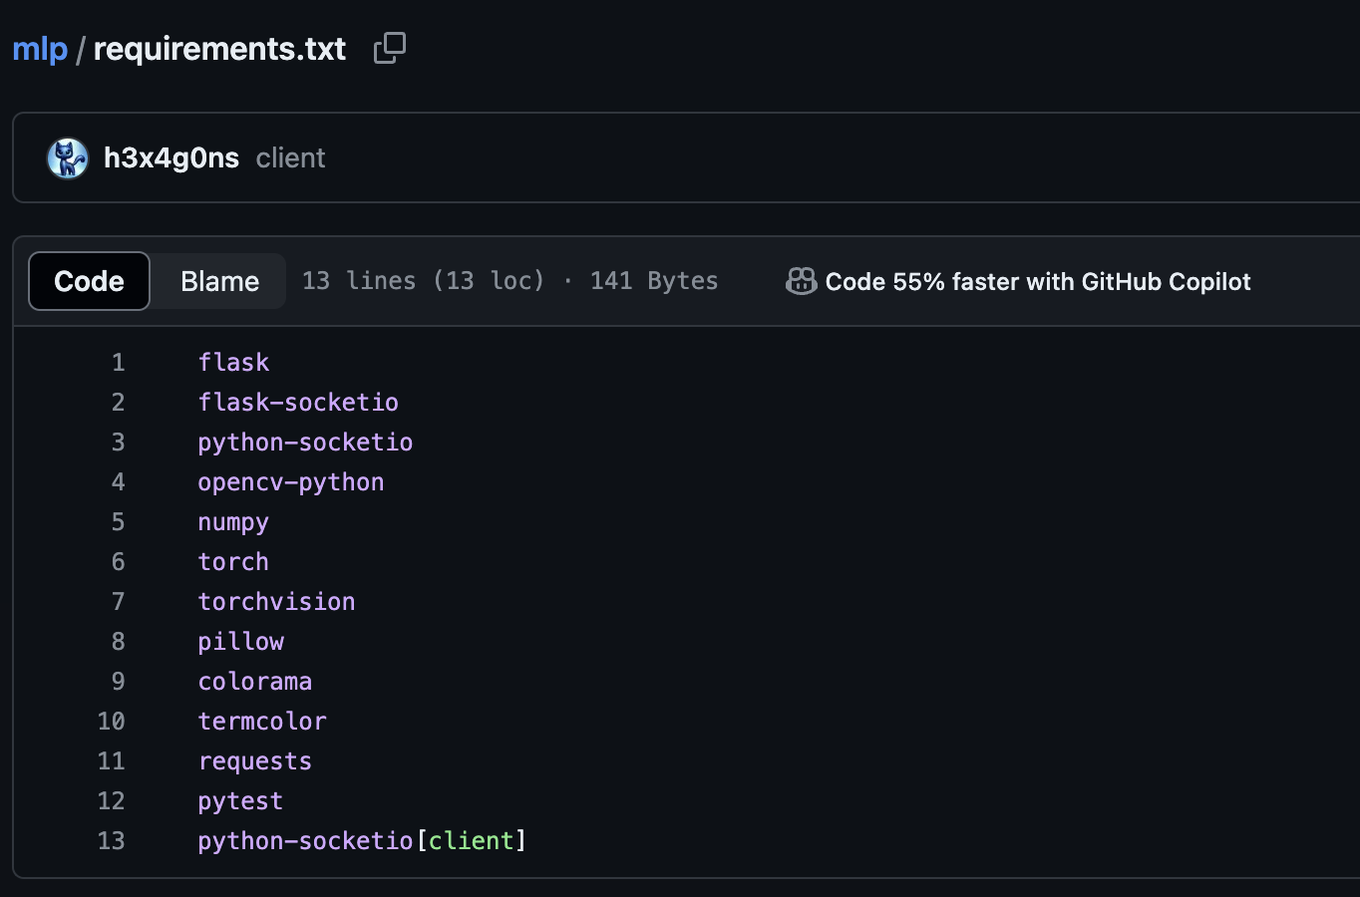Open the 'client' commit message link
Screen dimensions: 1360x897
tap(290, 158)
